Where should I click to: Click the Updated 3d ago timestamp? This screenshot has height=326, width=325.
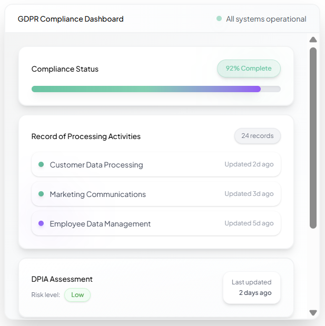249,194
